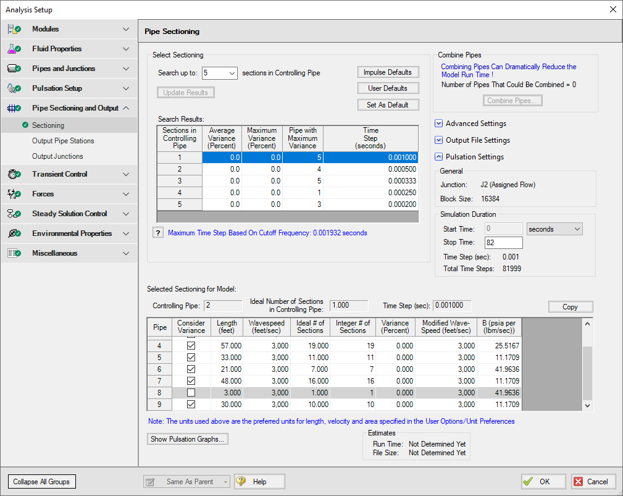The height and width of the screenshot is (496, 623).
Task: Click the question mark help icon
Action: [x=158, y=233]
